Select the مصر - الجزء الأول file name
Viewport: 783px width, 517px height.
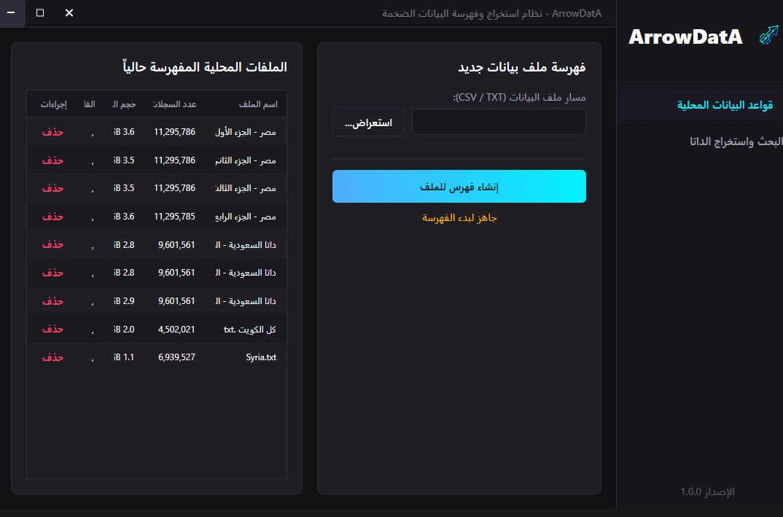click(x=246, y=132)
